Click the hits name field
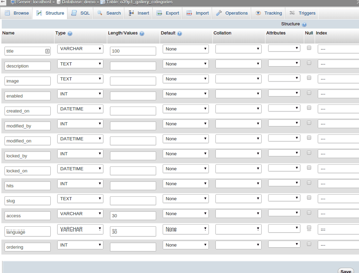The image size is (359, 273). point(28,186)
